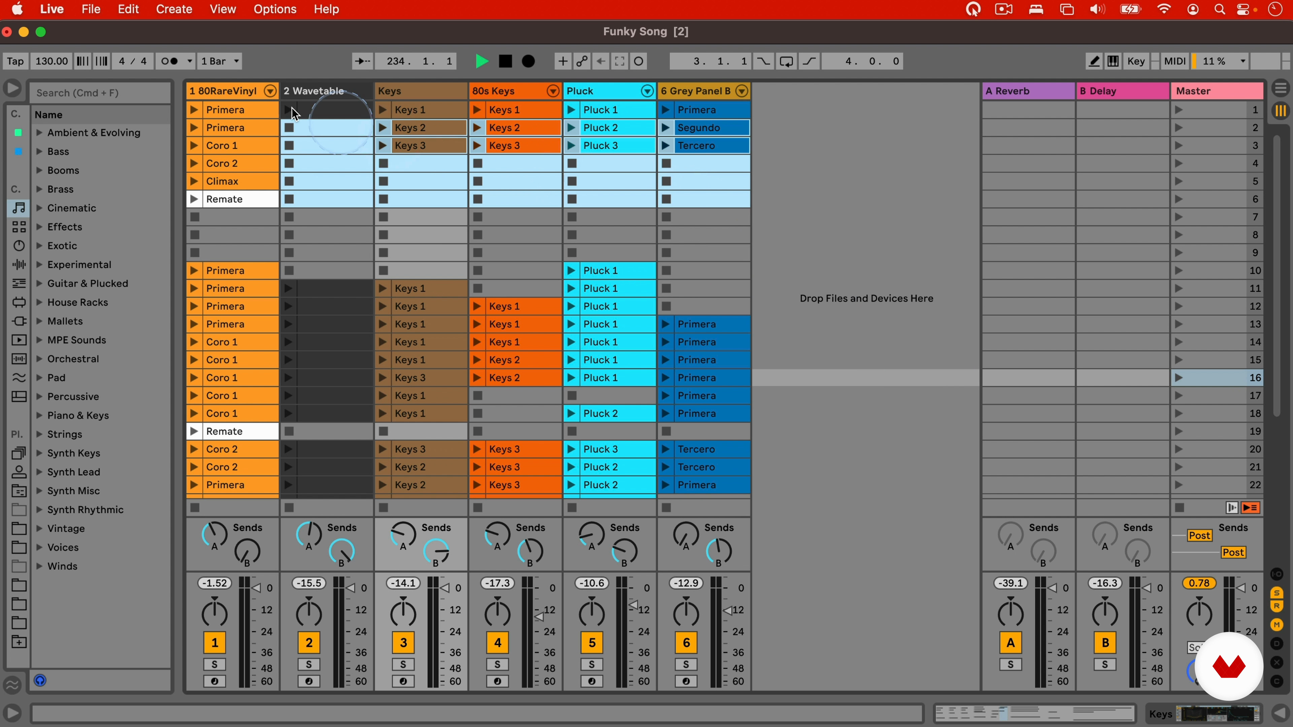Toggle Draw Mode pencil icon
This screenshot has height=727, width=1293.
tap(1094, 61)
